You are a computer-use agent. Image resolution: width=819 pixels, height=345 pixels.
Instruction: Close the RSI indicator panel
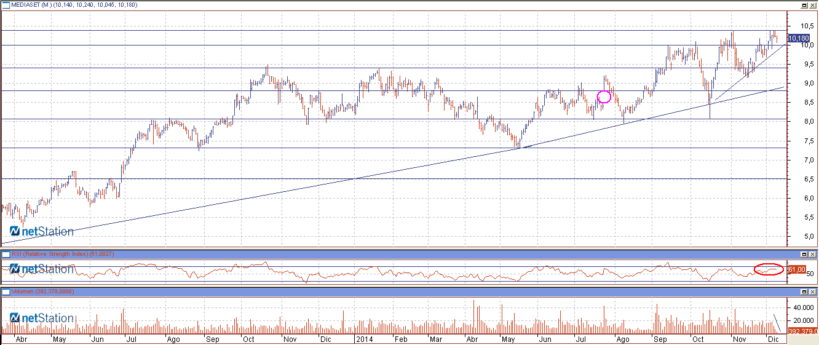(813, 254)
